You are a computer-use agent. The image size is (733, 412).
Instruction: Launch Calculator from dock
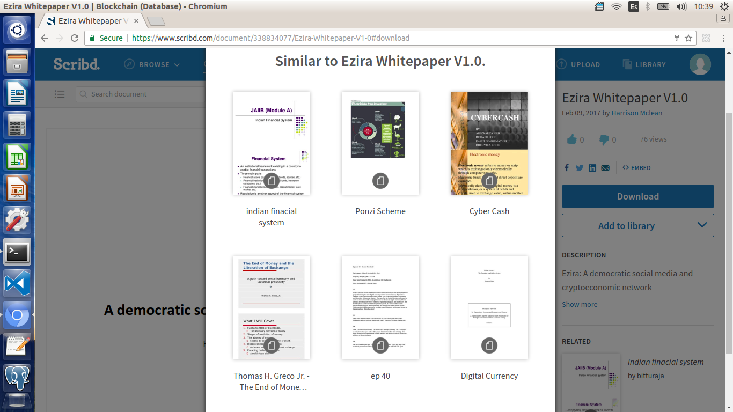click(x=17, y=126)
